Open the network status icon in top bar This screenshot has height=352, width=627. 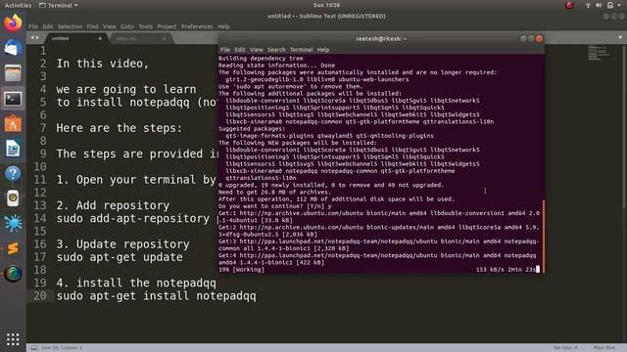coord(588,5)
